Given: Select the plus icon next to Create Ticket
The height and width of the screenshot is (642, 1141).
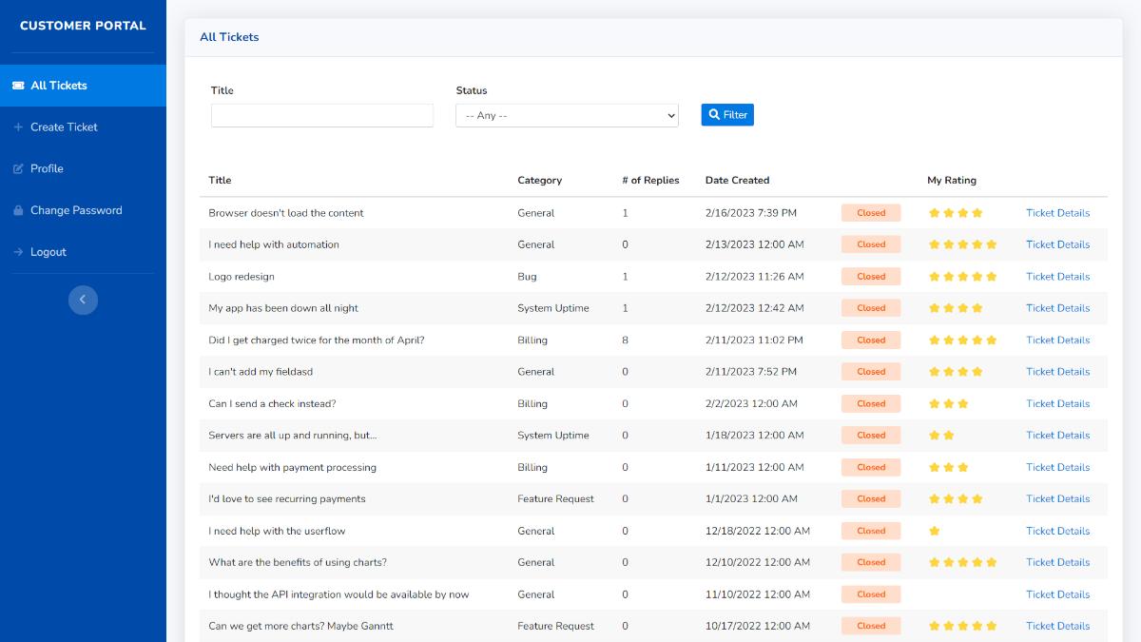Looking at the screenshot, I should point(18,126).
